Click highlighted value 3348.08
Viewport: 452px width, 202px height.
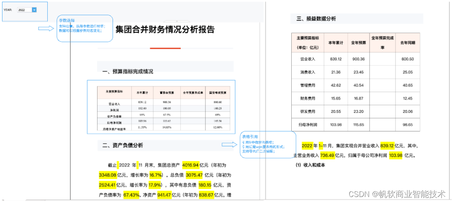click(x=107, y=175)
